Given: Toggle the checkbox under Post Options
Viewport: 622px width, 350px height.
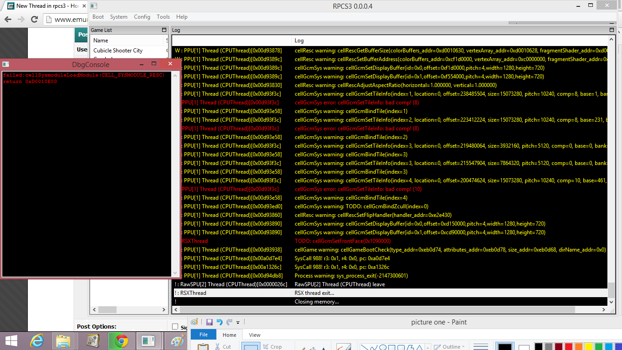Looking at the screenshot, I should click(175, 327).
